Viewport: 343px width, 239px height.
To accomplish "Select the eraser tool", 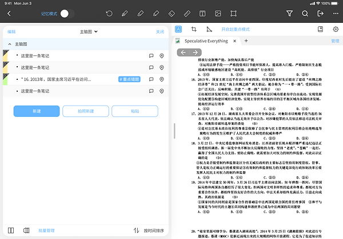I will click(x=171, y=14).
